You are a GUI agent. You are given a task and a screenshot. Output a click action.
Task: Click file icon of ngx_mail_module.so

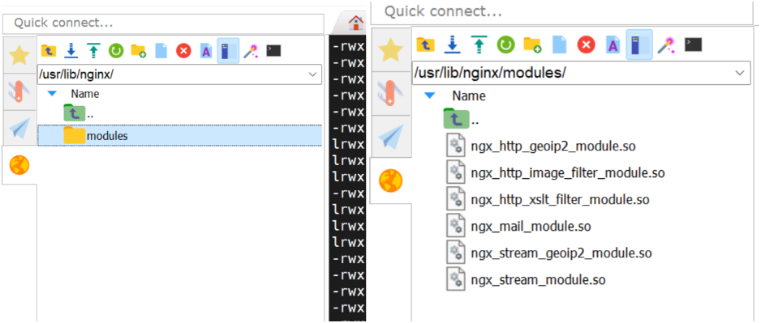click(455, 226)
